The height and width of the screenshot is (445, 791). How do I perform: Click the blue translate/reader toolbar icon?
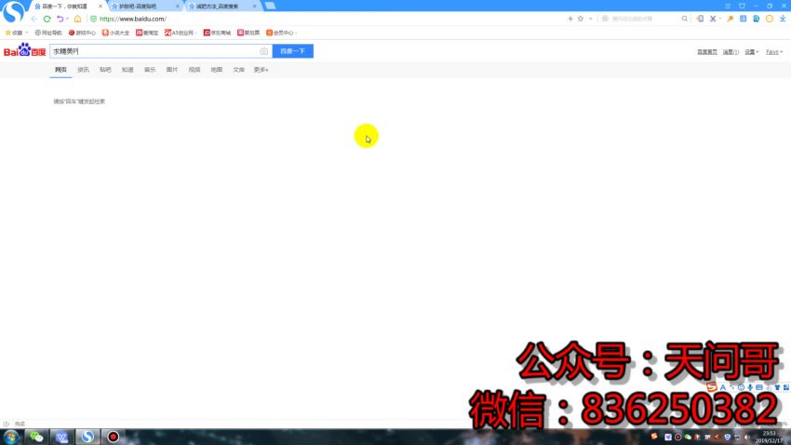click(x=744, y=20)
